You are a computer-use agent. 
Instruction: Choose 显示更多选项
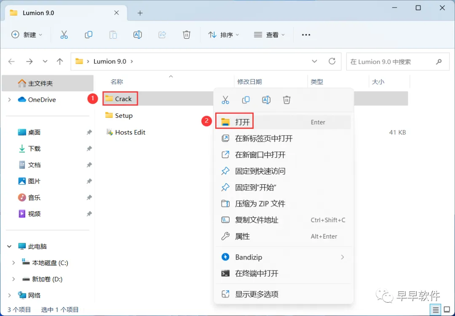tap(284, 294)
